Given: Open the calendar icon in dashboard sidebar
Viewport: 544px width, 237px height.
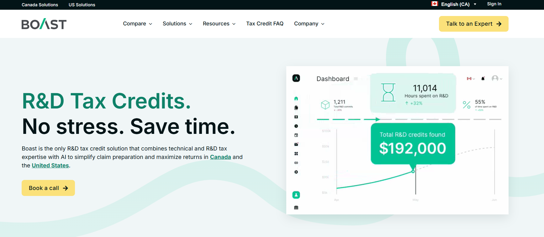Looking at the screenshot, I should 296,135.
